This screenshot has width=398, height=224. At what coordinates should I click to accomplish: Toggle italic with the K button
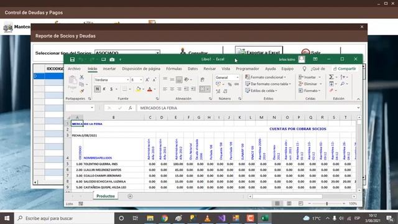point(104,89)
